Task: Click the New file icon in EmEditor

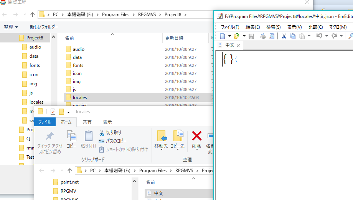Action: click(223, 36)
